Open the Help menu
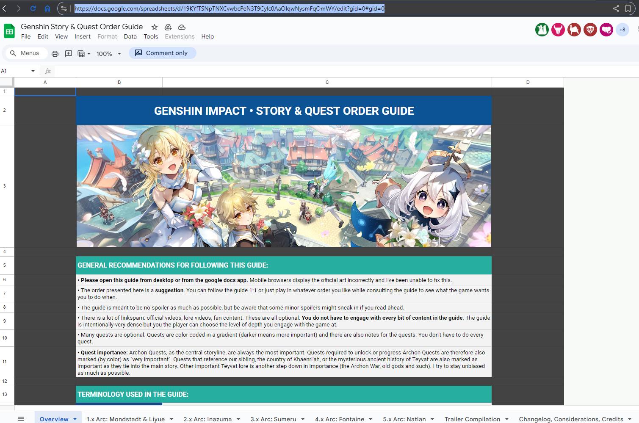This screenshot has width=639, height=423. (207, 36)
